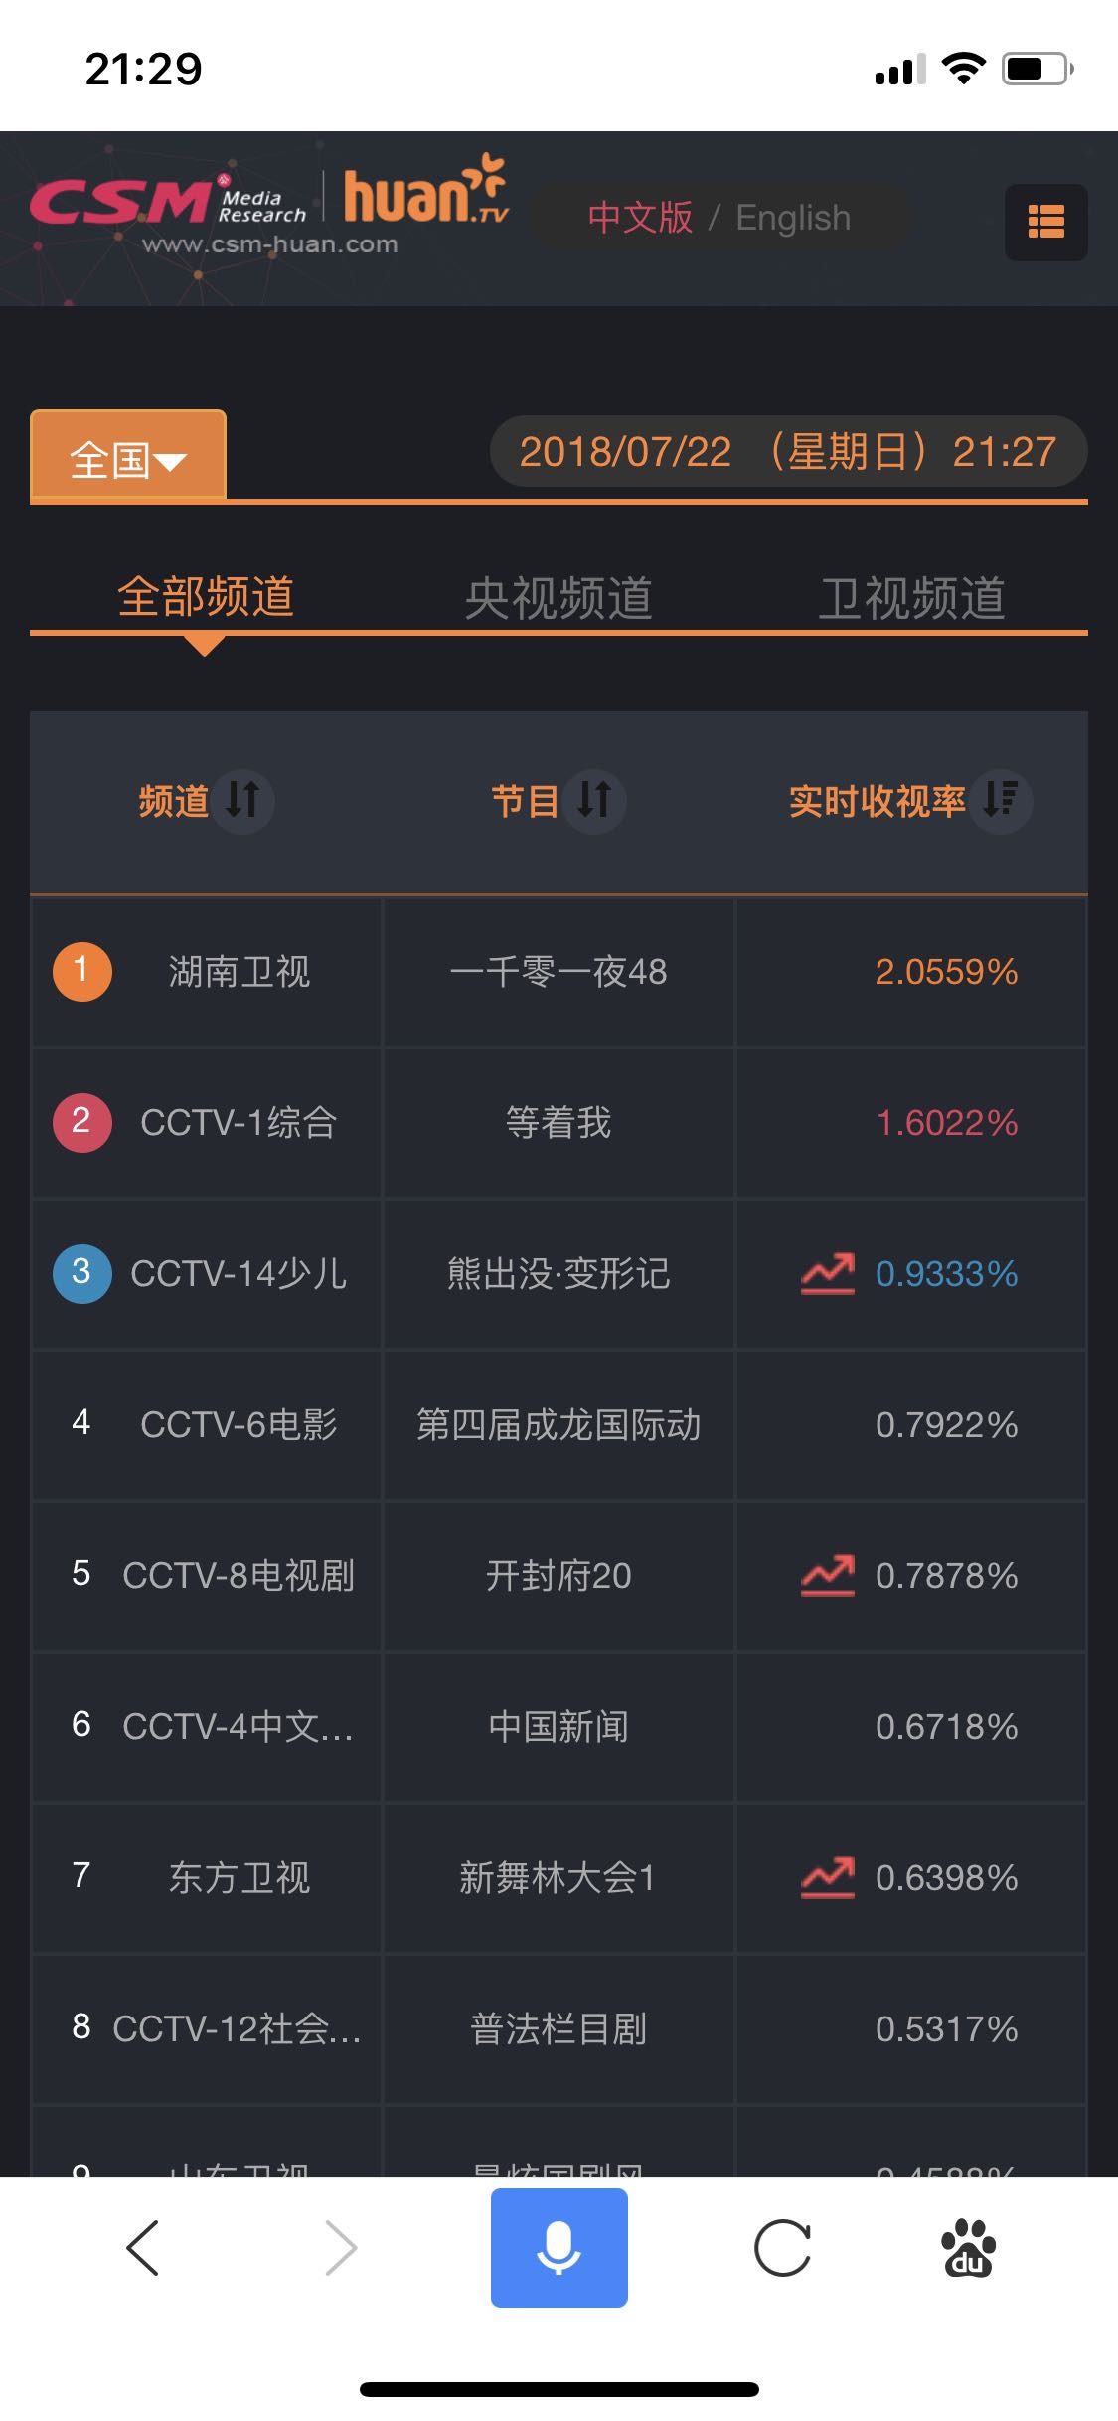Image resolution: width=1118 pixels, height=2421 pixels.
Task: Open the 湖南卫视 channel row
Action: click(559, 971)
